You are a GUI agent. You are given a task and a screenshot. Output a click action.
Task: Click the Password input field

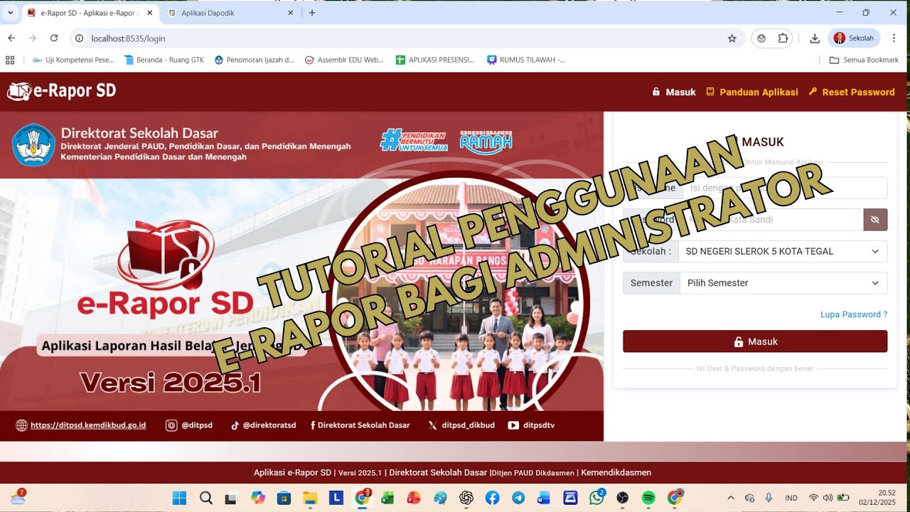[x=773, y=220]
